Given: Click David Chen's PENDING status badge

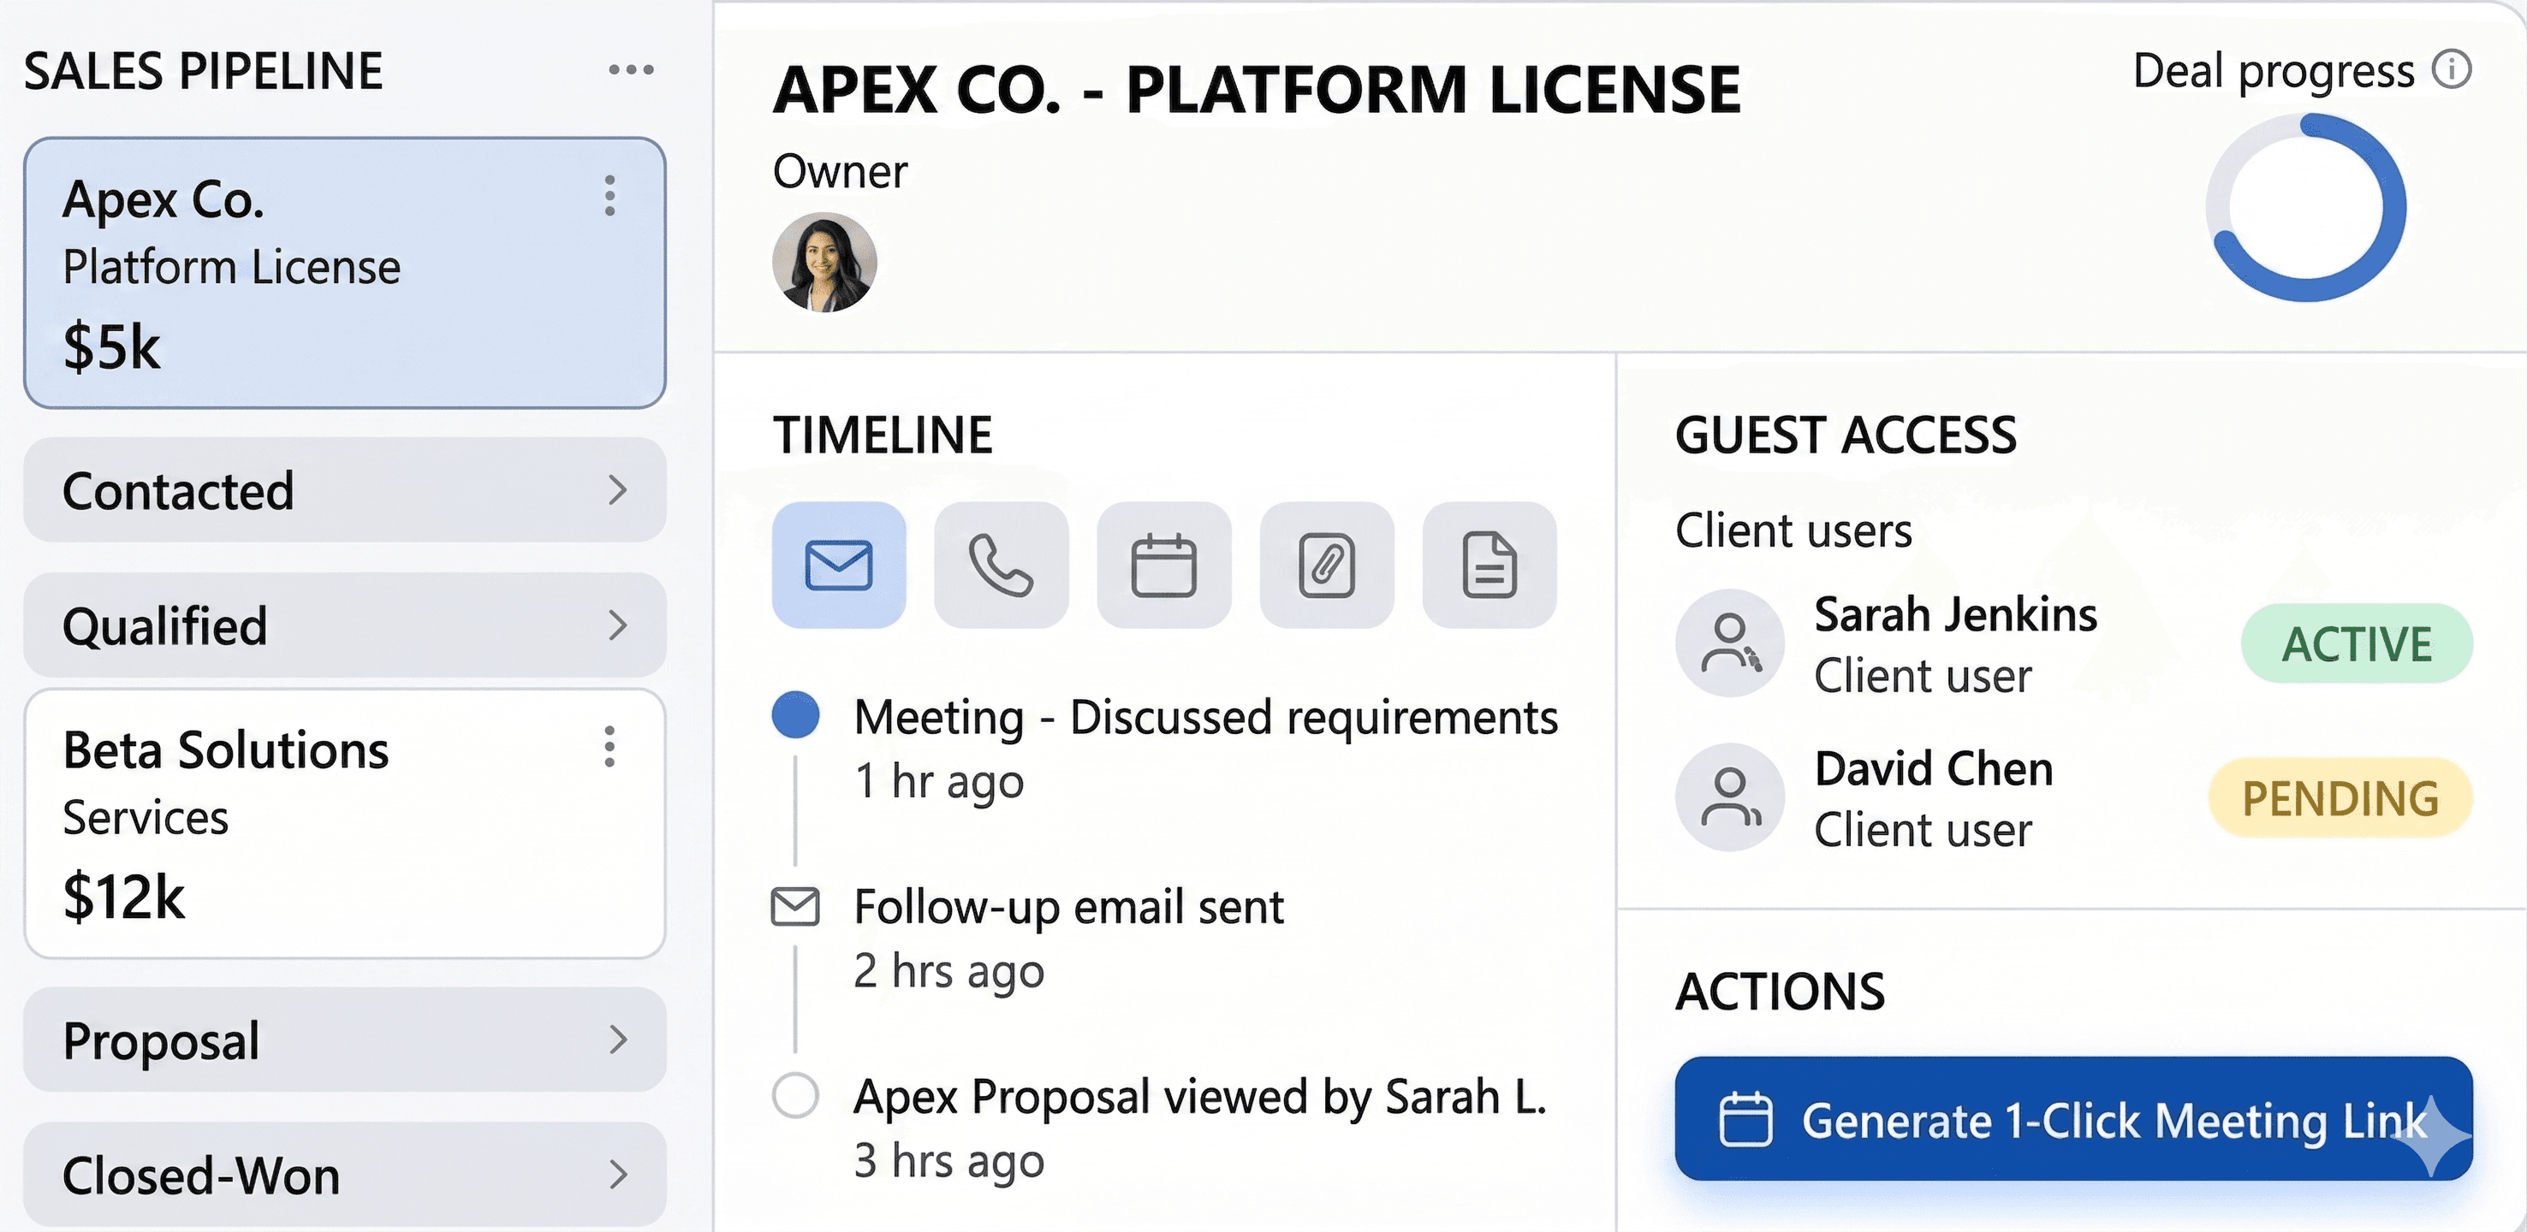Looking at the screenshot, I should pyautogui.click(x=2340, y=798).
